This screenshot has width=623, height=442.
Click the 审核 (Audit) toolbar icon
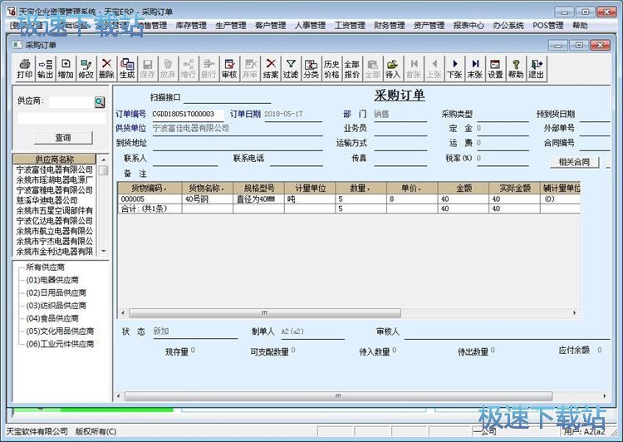coord(229,68)
